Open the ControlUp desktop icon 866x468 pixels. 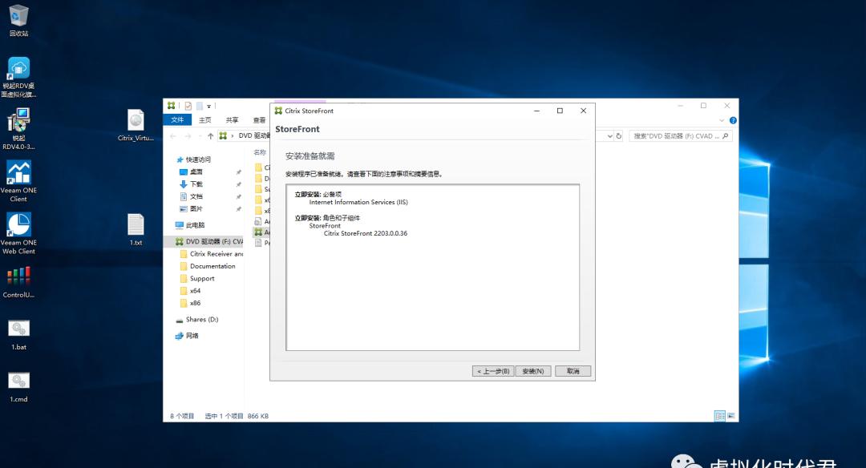(18, 283)
